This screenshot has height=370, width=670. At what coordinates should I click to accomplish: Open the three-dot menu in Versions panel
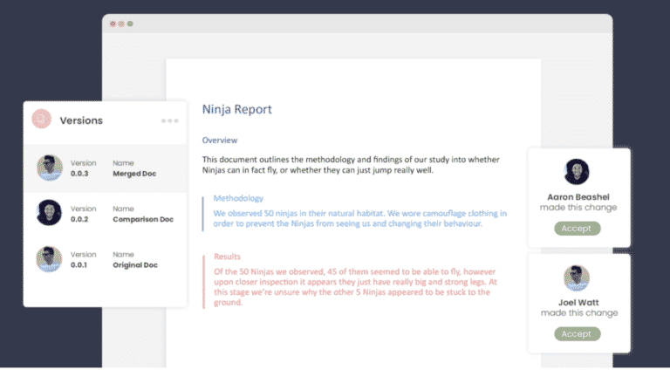[169, 120]
